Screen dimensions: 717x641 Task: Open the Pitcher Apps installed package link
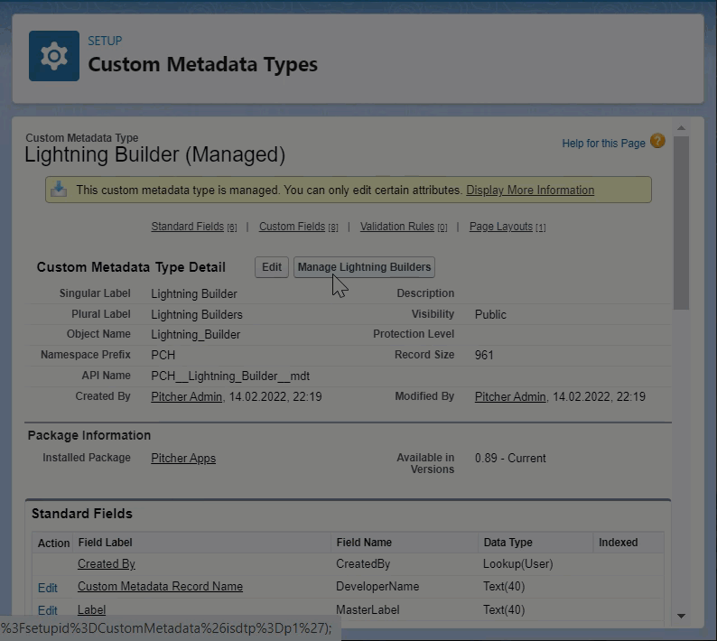tap(183, 459)
